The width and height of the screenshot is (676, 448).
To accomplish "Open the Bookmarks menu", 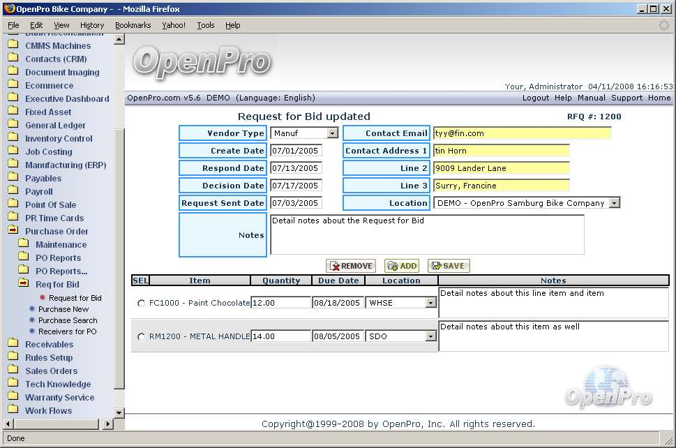I will point(133,25).
